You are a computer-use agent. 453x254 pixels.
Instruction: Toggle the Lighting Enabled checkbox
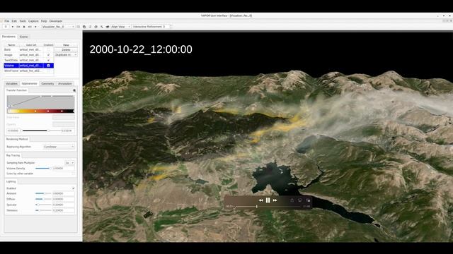[x=74, y=188]
